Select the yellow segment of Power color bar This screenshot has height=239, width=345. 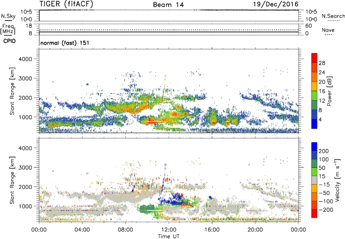tap(314, 86)
